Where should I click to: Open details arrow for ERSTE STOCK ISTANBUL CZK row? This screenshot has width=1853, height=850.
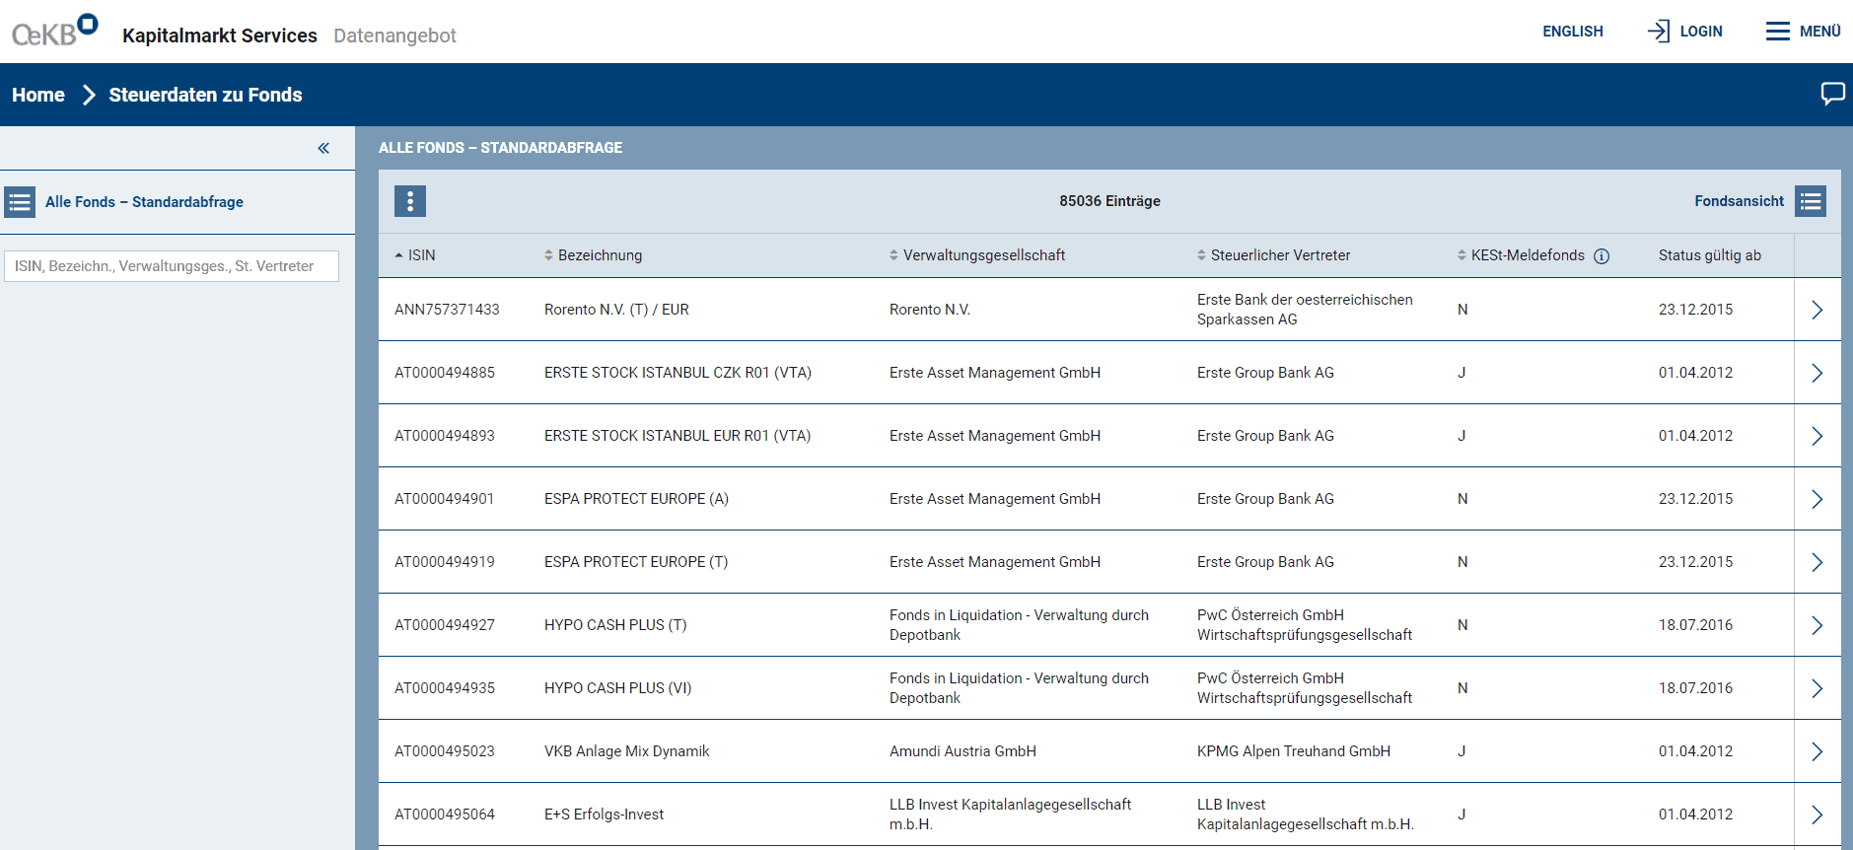coord(1817,373)
